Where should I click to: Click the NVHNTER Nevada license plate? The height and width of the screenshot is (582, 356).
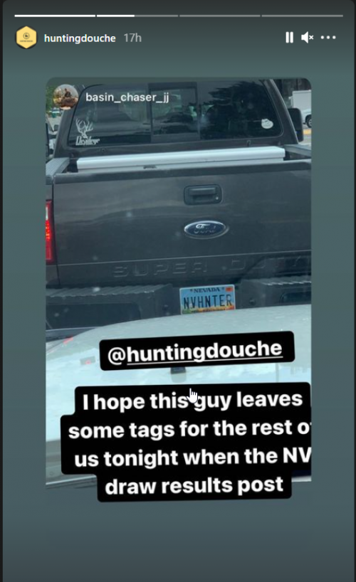pyautogui.click(x=207, y=300)
